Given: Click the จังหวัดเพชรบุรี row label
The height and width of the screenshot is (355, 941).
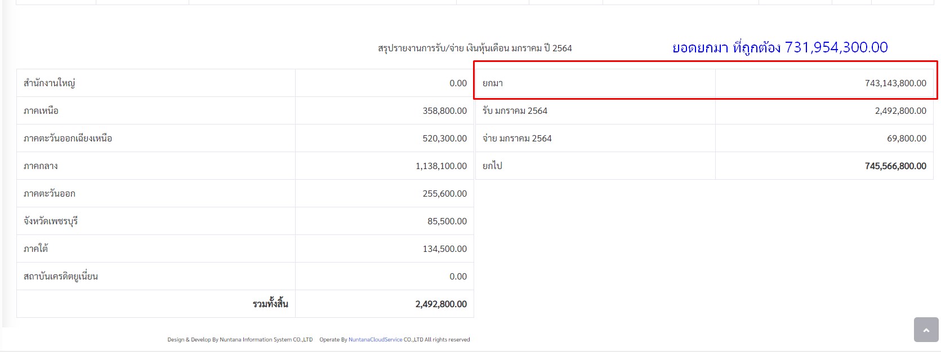Looking at the screenshot, I should (x=51, y=221).
